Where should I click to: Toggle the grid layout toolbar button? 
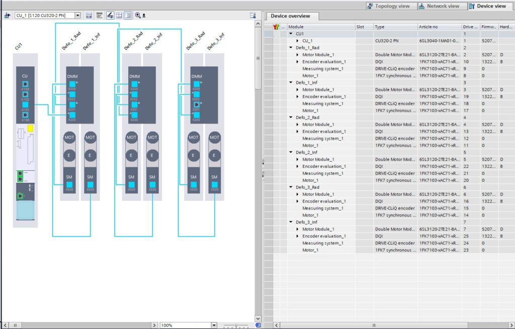(119, 16)
